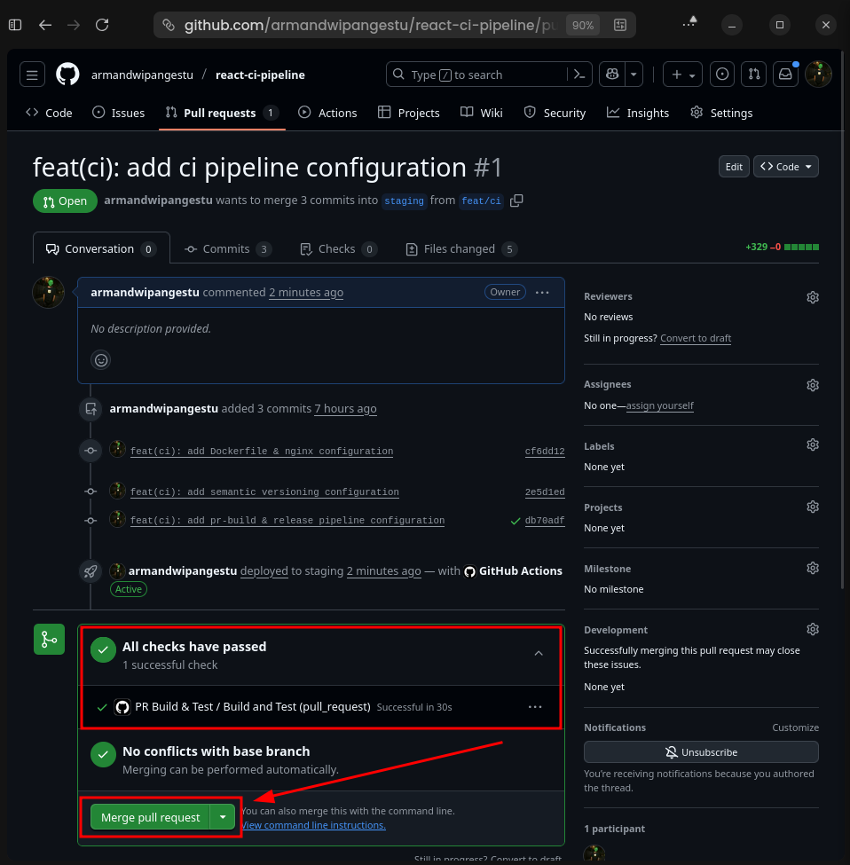Open the emoji reaction smiley icon
This screenshot has width=850, height=865.
100,360
